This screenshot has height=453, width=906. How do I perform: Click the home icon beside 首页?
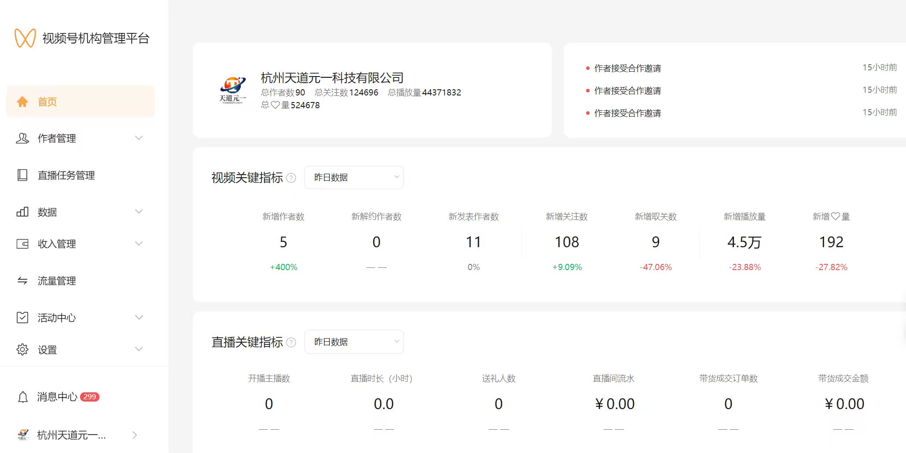[22, 102]
